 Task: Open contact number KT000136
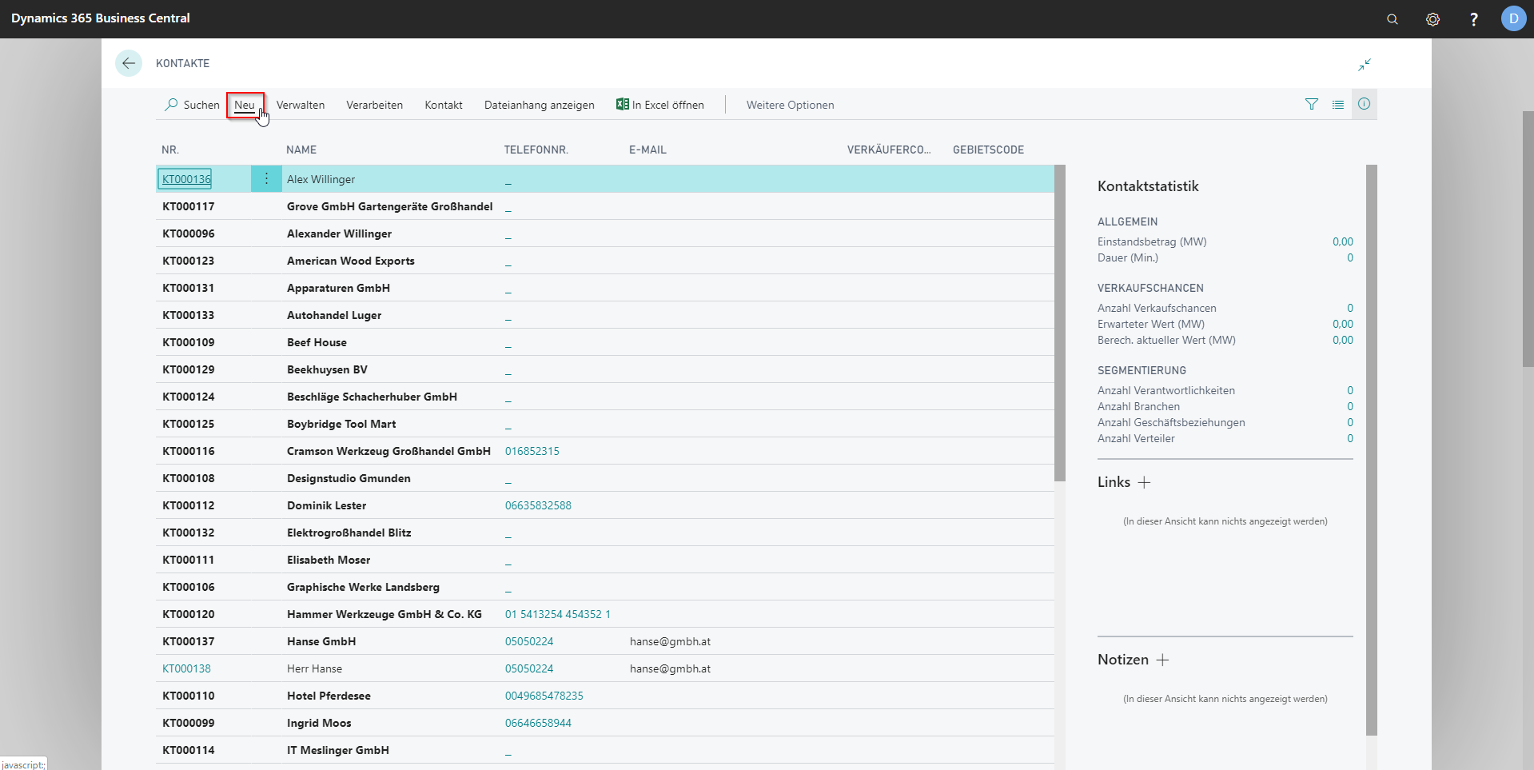coord(186,179)
